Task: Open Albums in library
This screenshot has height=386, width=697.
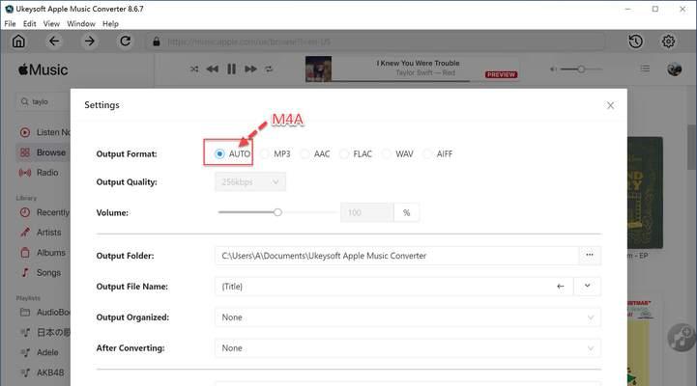Action: (44, 253)
